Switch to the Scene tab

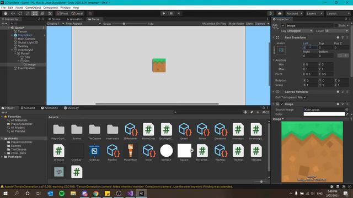[x=54, y=19]
